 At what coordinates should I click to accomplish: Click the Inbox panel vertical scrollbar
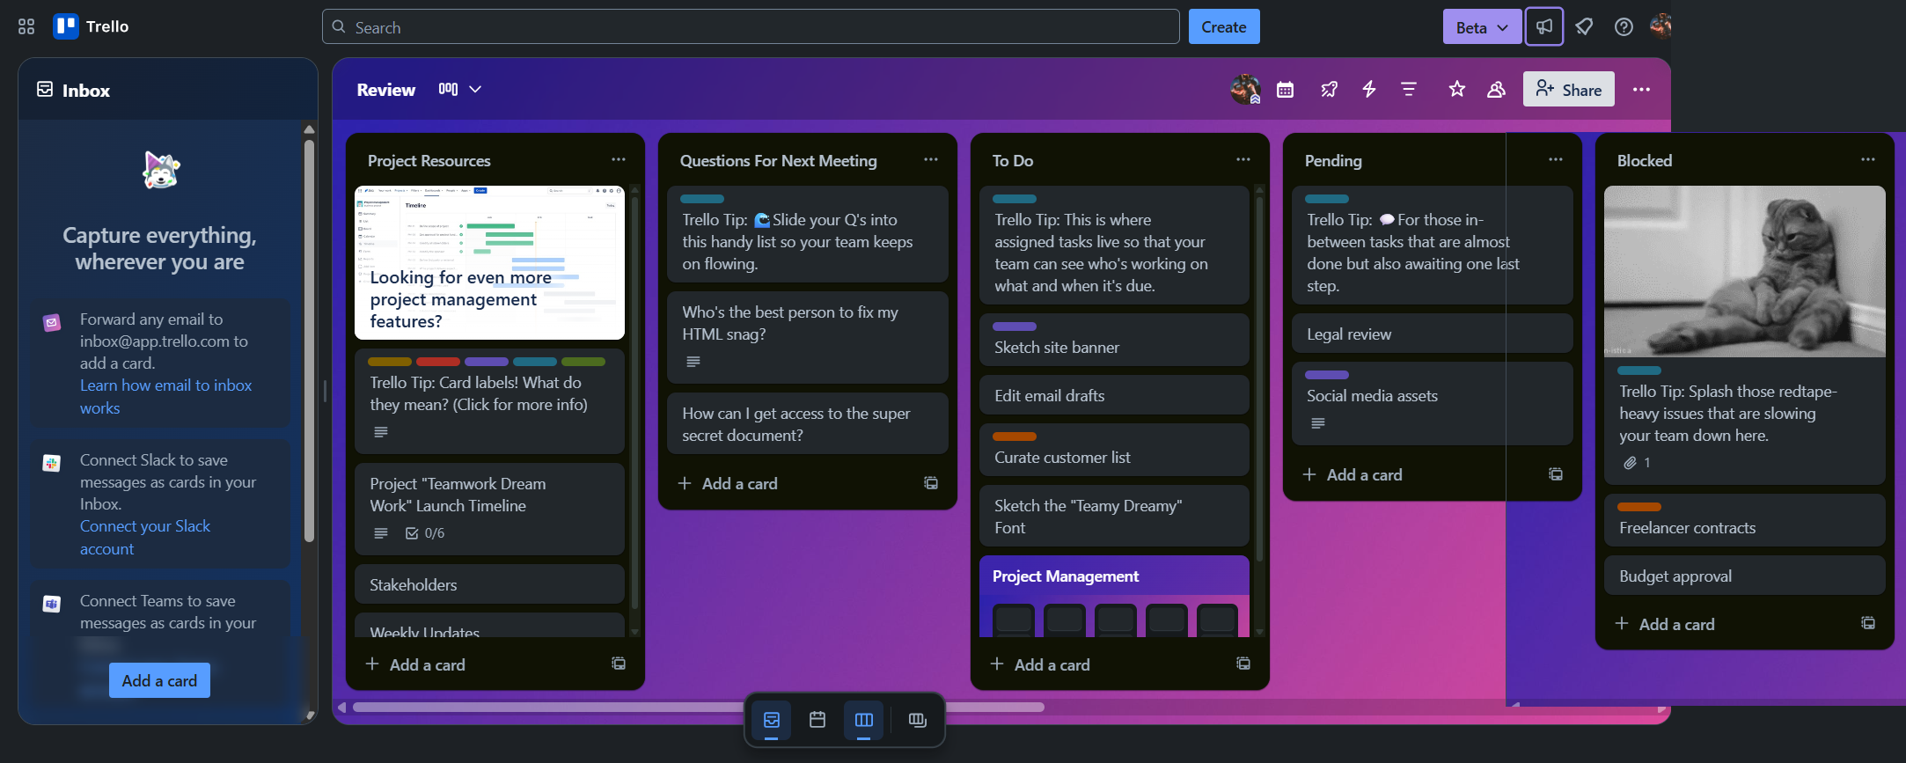309,340
